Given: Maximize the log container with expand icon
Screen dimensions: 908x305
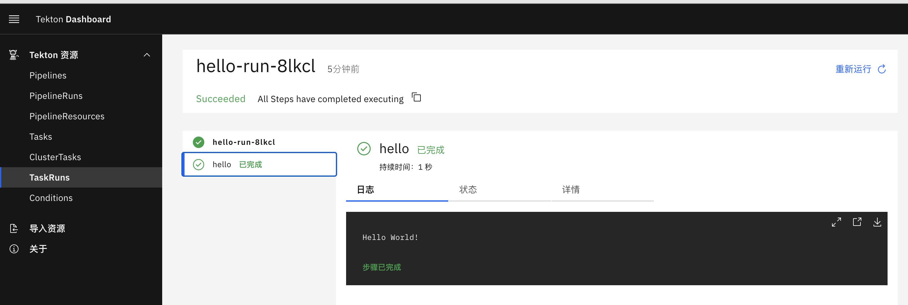Looking at the screenshot, I should [836, 222].
